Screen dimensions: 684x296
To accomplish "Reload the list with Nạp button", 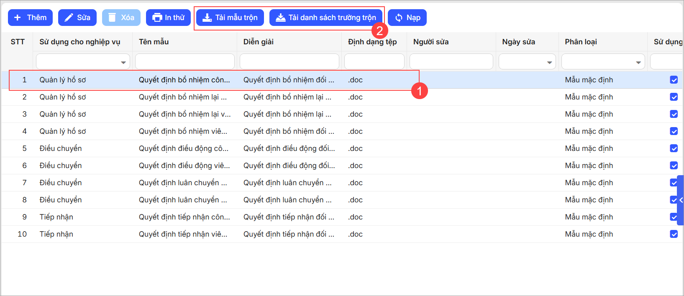I will tap(407, 18).
